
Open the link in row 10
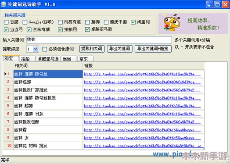pyautogui.click(x=143, y=146)
